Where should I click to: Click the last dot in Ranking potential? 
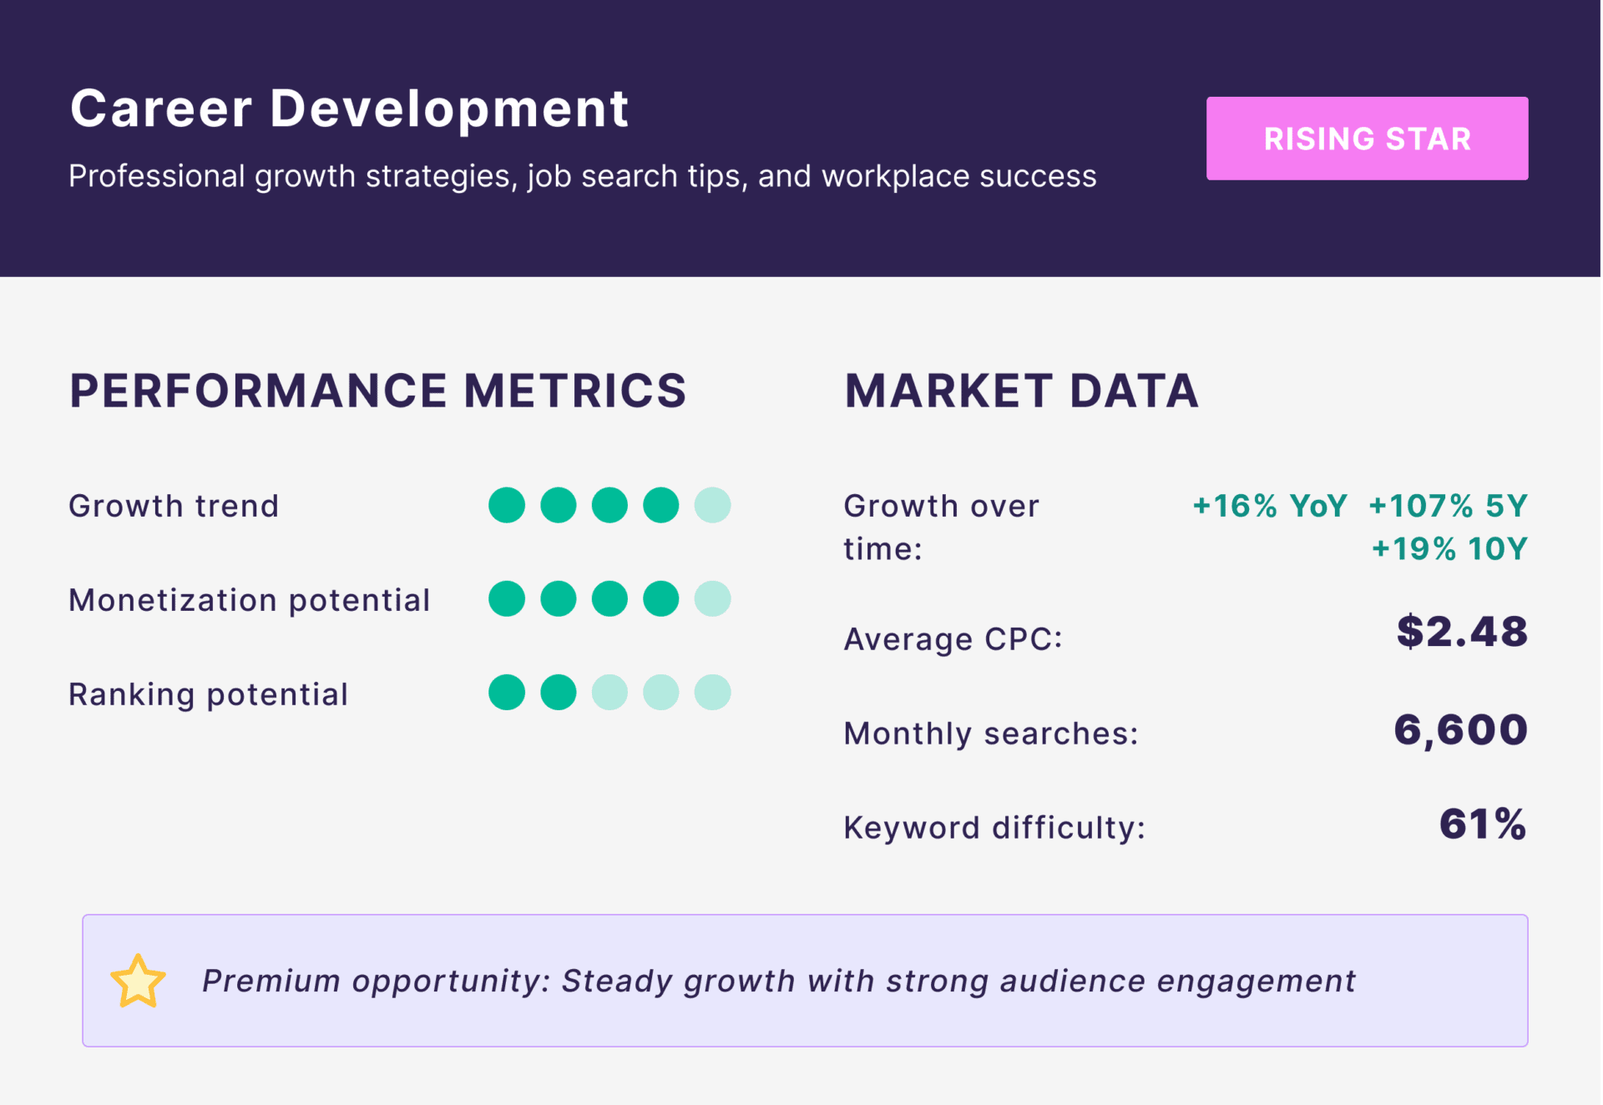coord(712,693)
